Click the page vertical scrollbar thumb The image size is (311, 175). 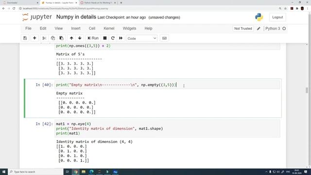[307, 90]
